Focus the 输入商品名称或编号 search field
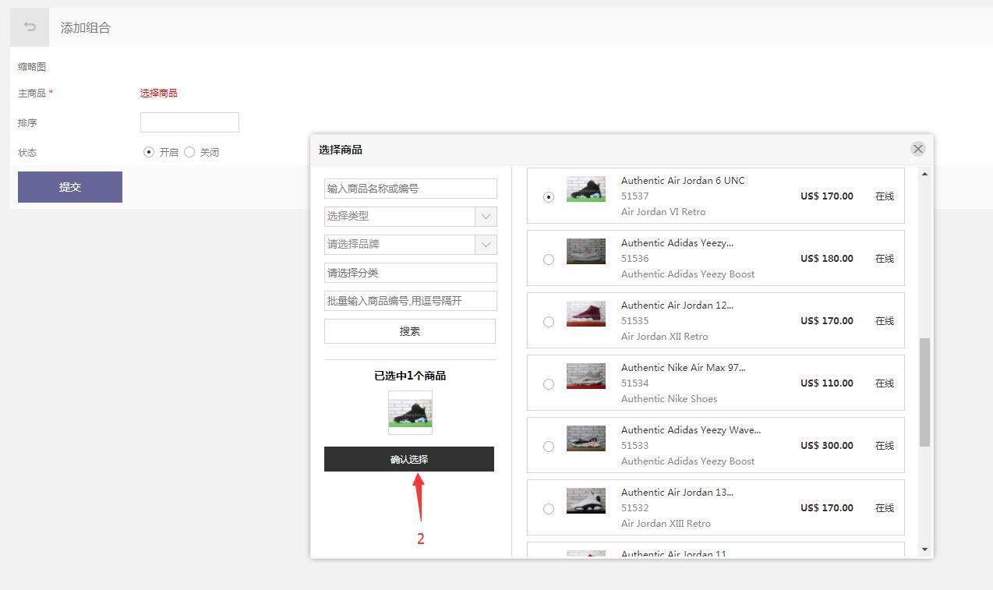This screenshot has width=993, height=590. (410, 189)
